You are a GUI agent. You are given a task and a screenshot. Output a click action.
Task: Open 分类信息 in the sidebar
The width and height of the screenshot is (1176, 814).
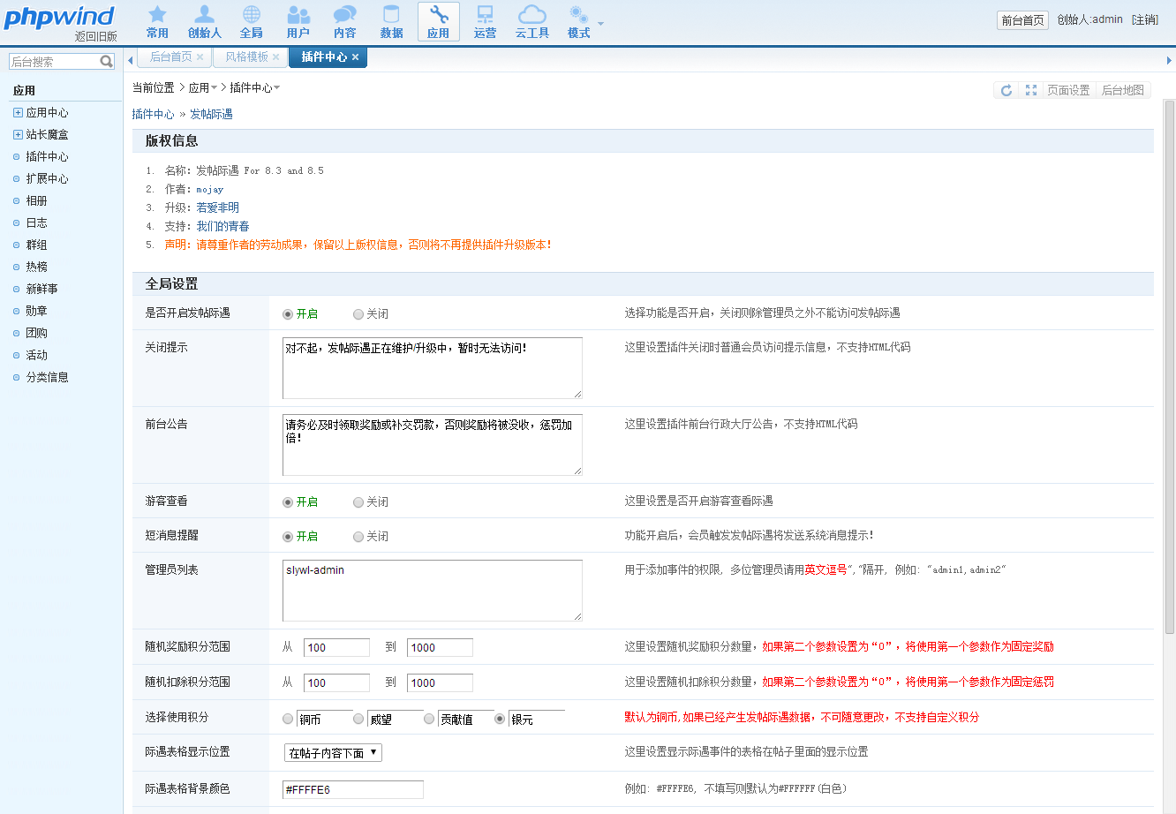47,378
